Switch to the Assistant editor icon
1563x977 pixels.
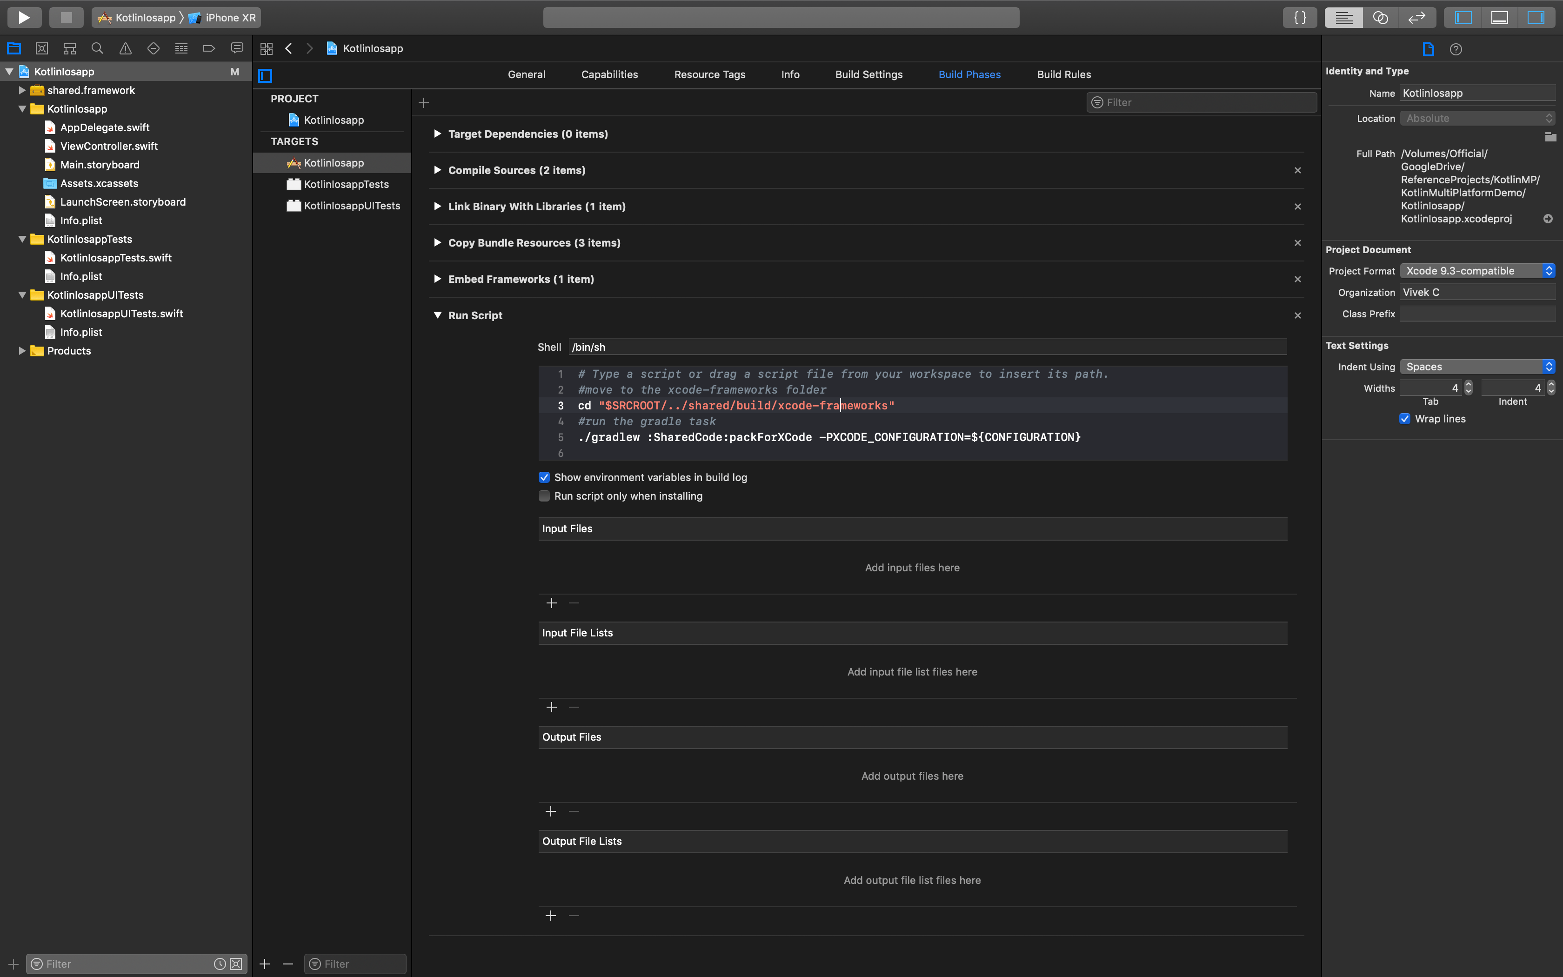1380,18
